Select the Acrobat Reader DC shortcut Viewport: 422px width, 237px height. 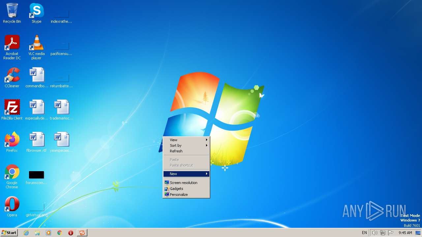tap(12, 47)
